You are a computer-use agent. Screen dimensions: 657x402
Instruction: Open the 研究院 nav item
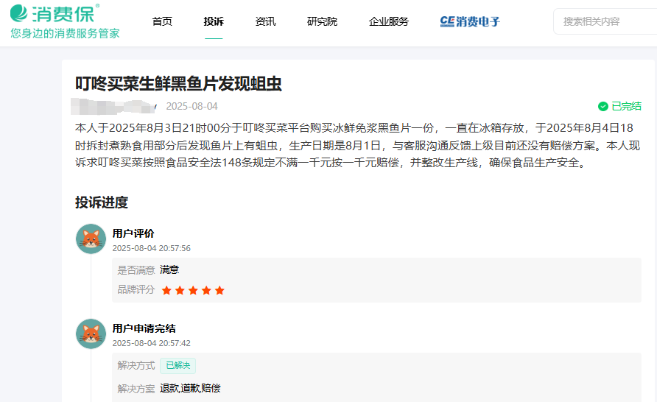(322, 21)
